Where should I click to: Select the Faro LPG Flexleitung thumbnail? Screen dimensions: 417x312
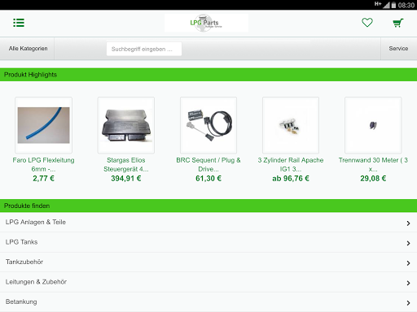coord(43,125)
